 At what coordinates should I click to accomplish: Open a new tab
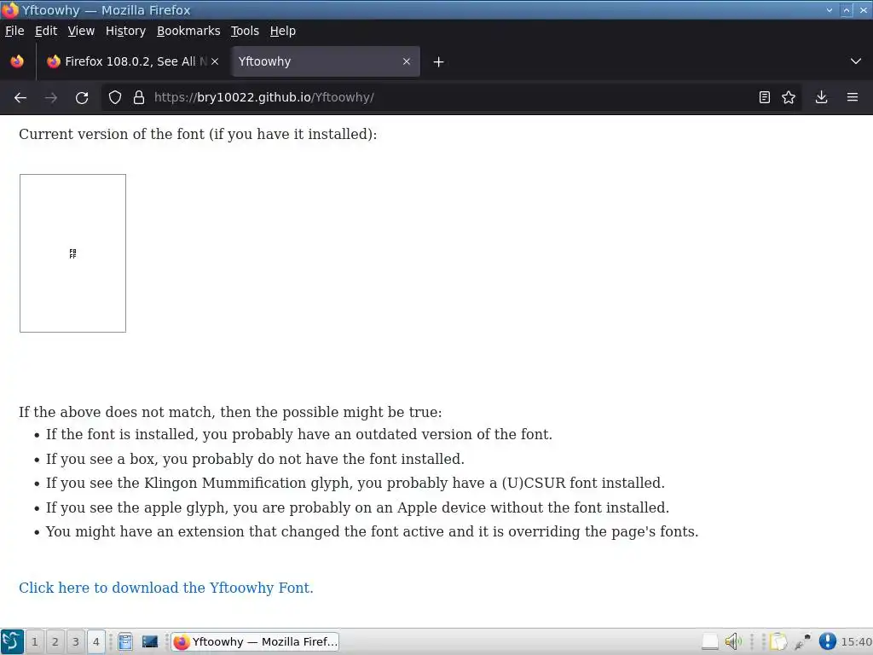(439, 61)
